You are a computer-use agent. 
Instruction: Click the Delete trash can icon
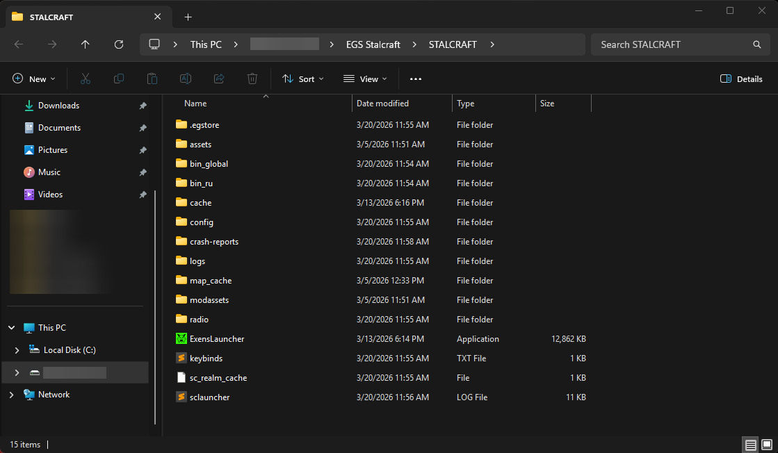pyautogui.click(x=252, y=79)
